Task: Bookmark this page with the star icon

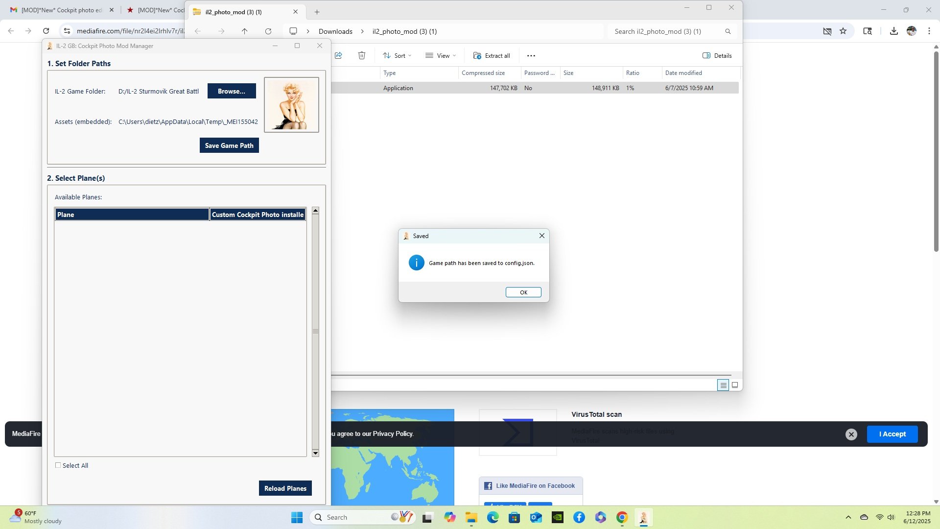Action: click(843, 31)
